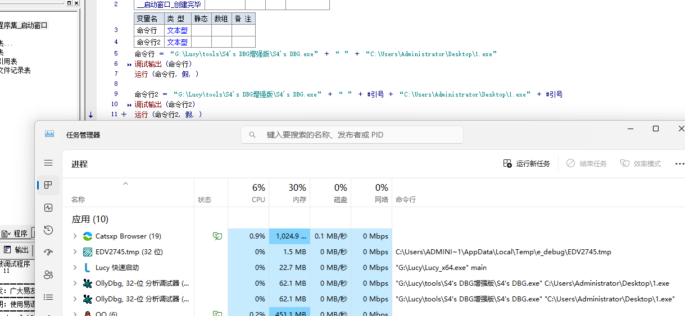Expand OllyDbg row with quoted 1.exe command line

(x=75, y=299)
